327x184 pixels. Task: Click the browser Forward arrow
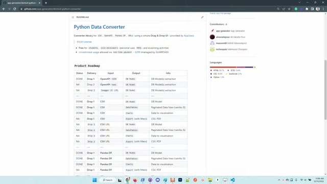pyautogui.click(x=9, y=9)
